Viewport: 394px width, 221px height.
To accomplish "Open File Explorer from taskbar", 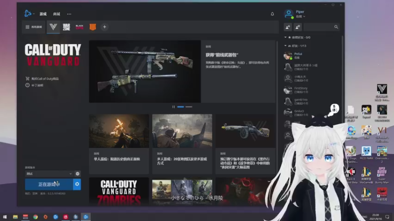I will click(x=15, y=217).
